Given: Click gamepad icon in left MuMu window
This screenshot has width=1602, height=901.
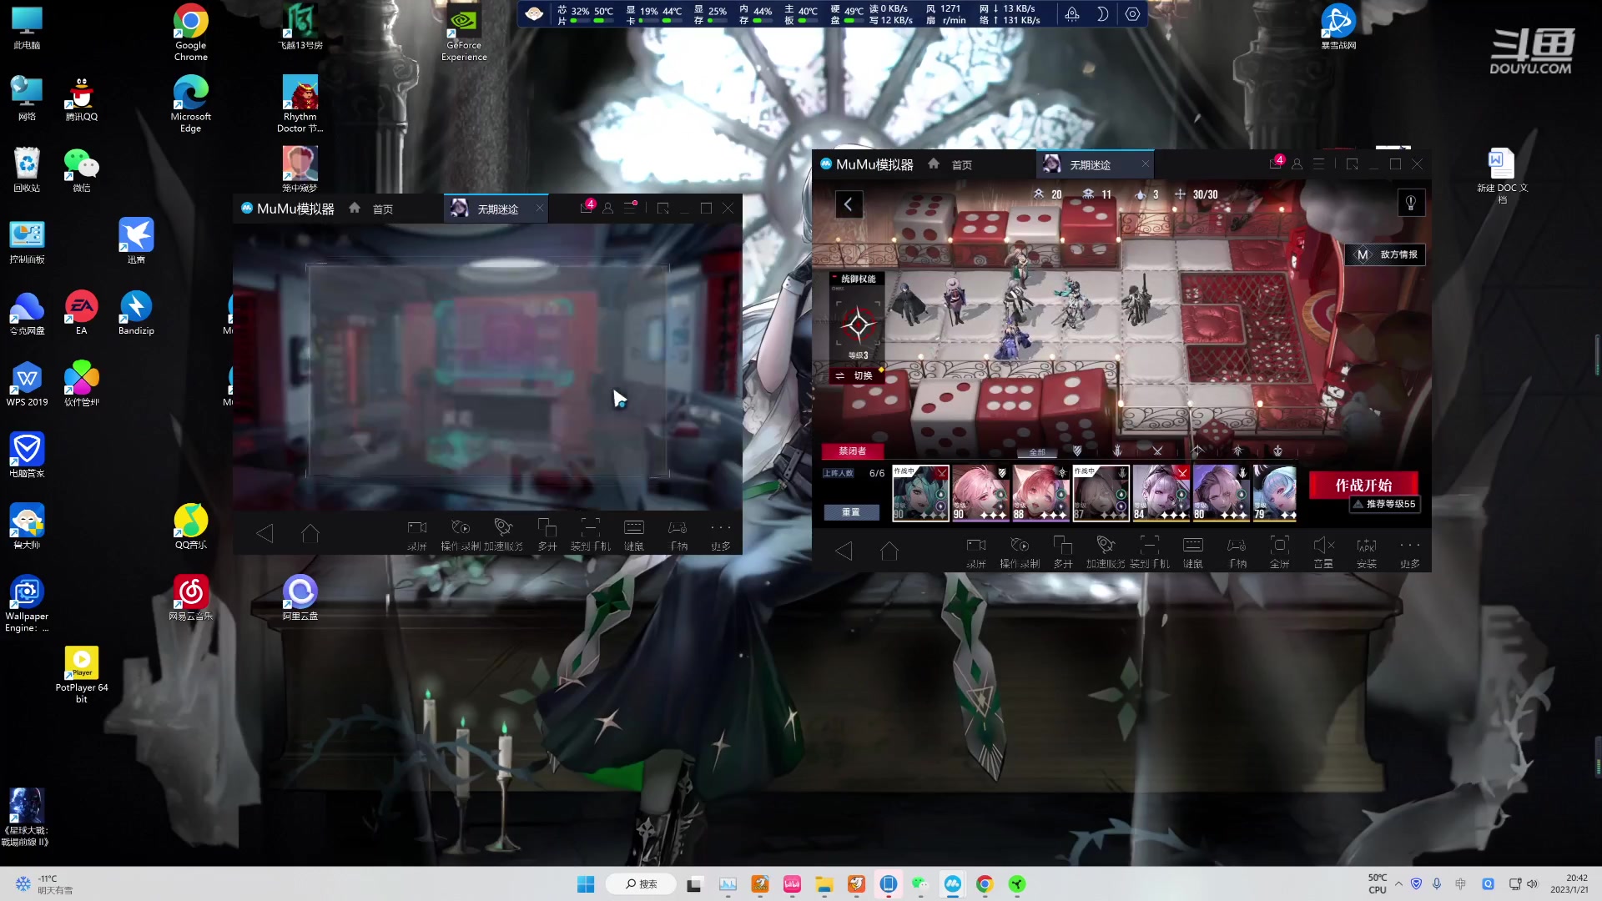Looking at the screenshot, I should pos(678,534).
